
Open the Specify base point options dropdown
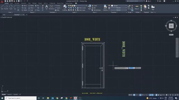[128, 68]
